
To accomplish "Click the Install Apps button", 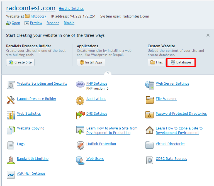I will pyautogui.click(x=91, y=62).
